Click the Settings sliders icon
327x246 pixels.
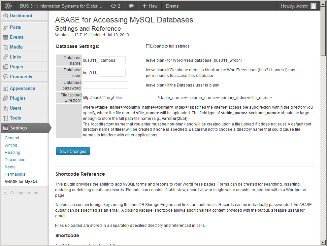click(6, 128)
